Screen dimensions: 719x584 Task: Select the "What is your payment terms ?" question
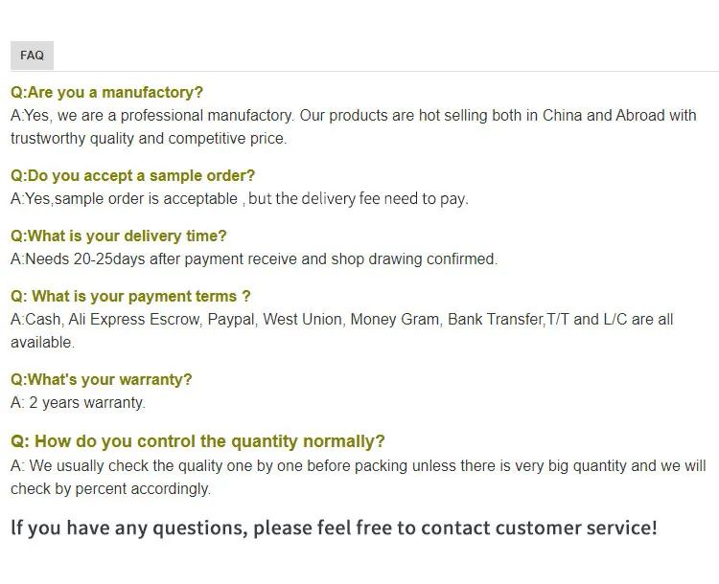pos(130,297)
